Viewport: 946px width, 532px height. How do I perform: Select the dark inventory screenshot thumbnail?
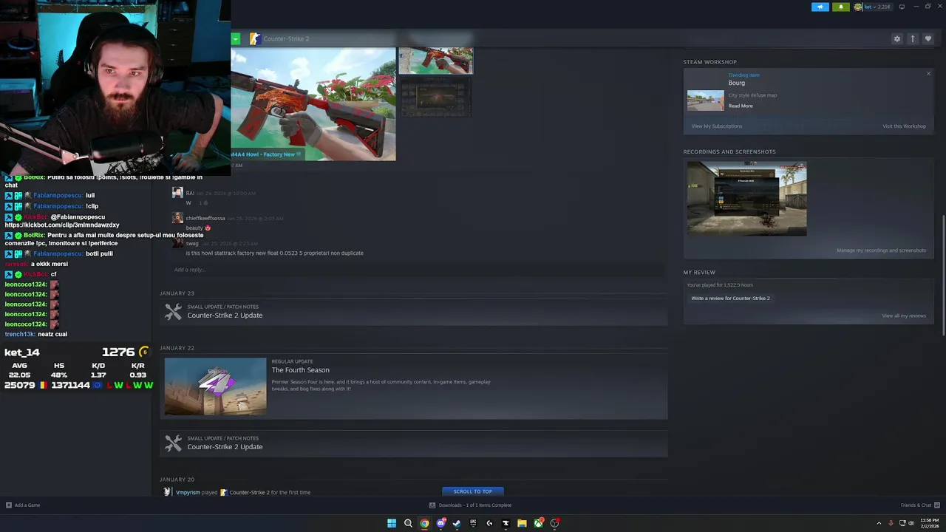point(435,97)
